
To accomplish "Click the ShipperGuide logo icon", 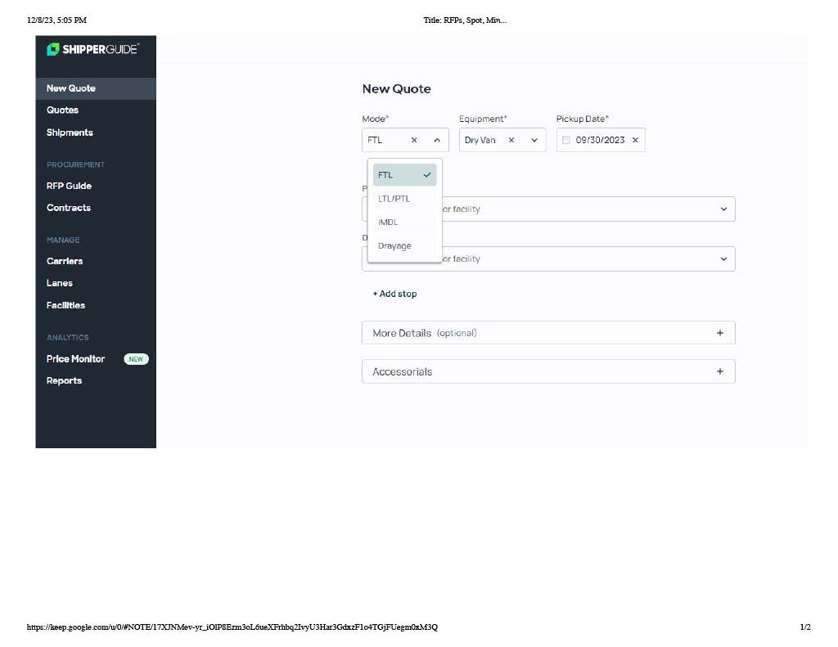I will 54,49.
